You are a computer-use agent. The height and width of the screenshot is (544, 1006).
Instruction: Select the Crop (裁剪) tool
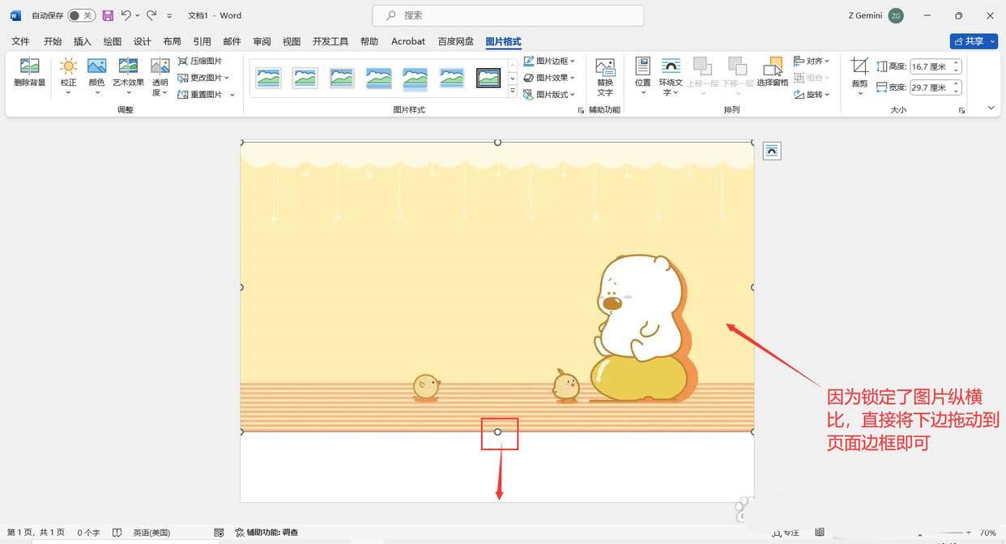tap(859, 67)
